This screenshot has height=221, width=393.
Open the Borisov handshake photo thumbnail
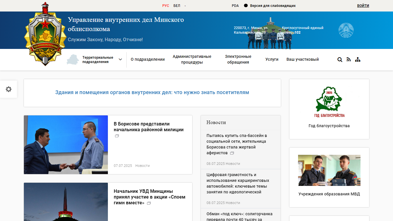click(66, 145)
